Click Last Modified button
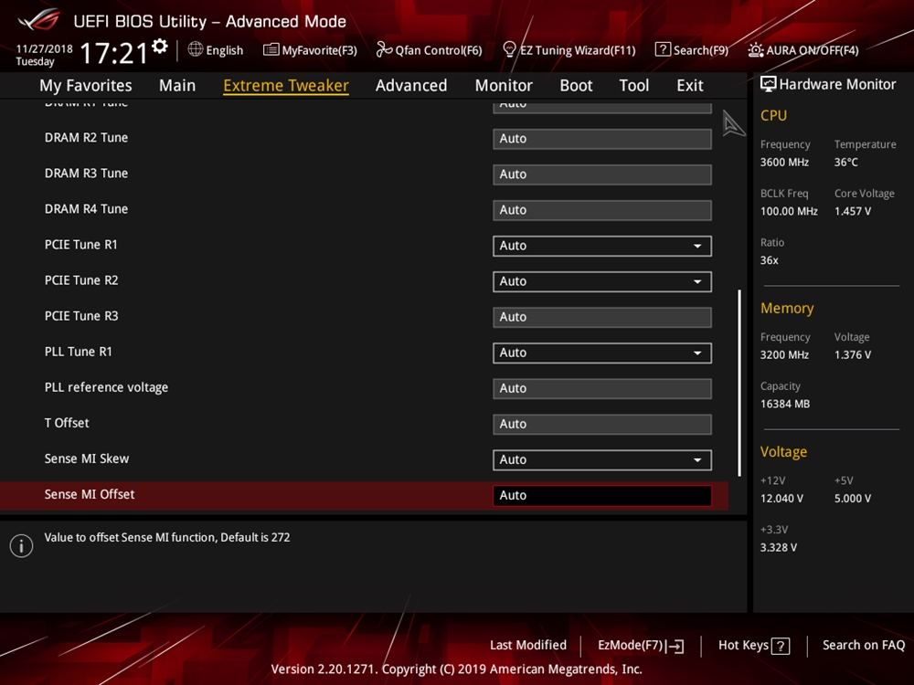This screenshot has height=685, width=914. (x=528, y=645)
